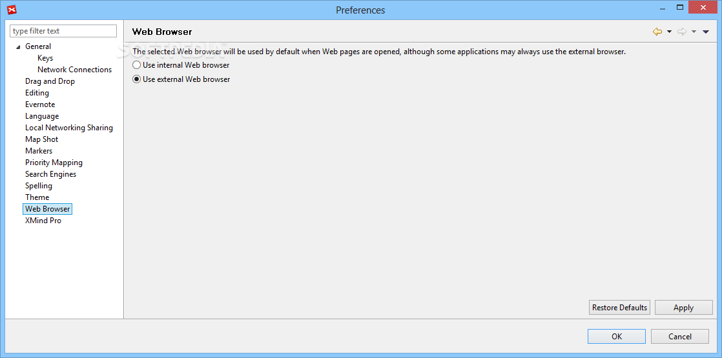Image resolution: width=722 pixels, height=358 pixels.
Task: Confirm preferences with OK
Action: pyautogui.click(x=617, y=336)
